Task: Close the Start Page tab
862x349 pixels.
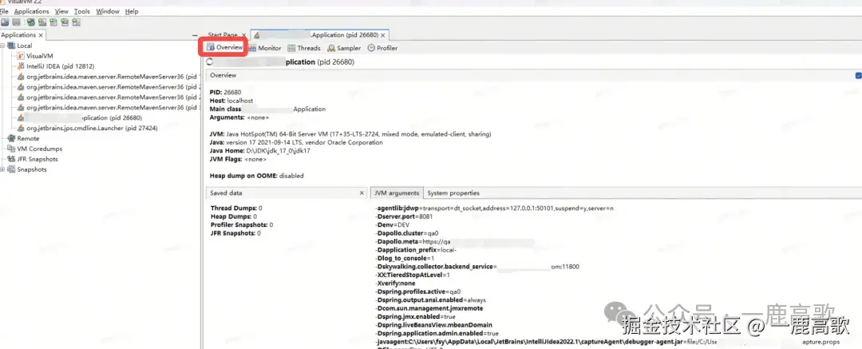Action: (244, 35)
